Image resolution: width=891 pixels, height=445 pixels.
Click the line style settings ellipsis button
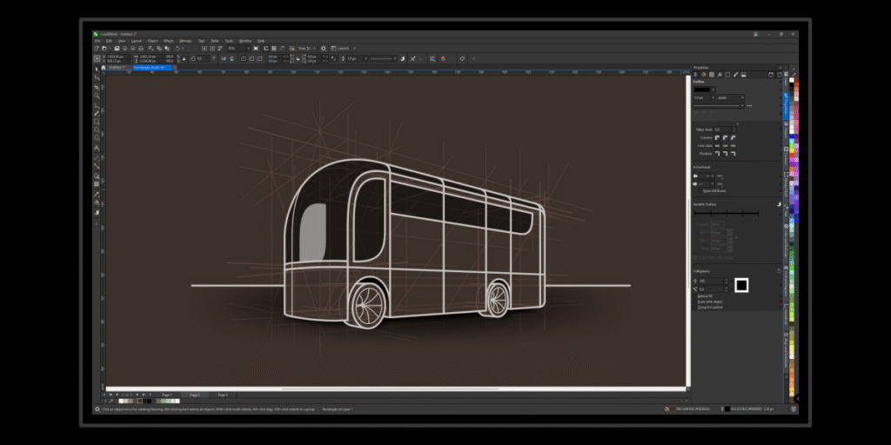[749, 105]
